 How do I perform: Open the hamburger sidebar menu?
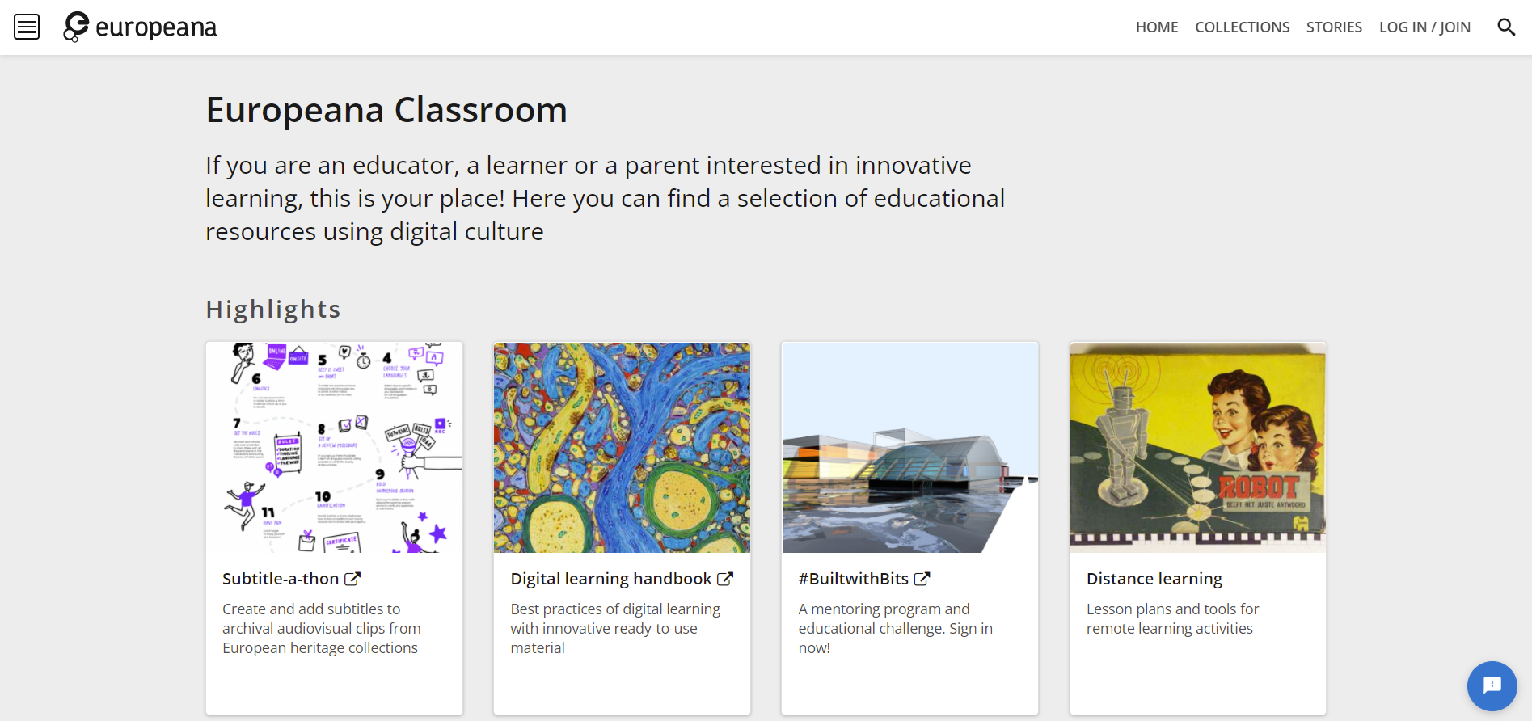pos(27,27)
